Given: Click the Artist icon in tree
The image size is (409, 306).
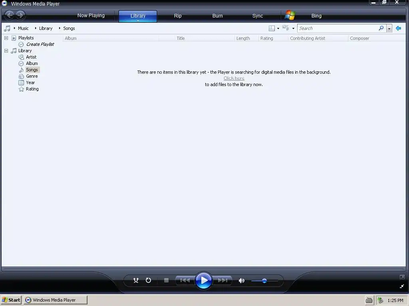Looking at the screenshot, I should point(21,57).
